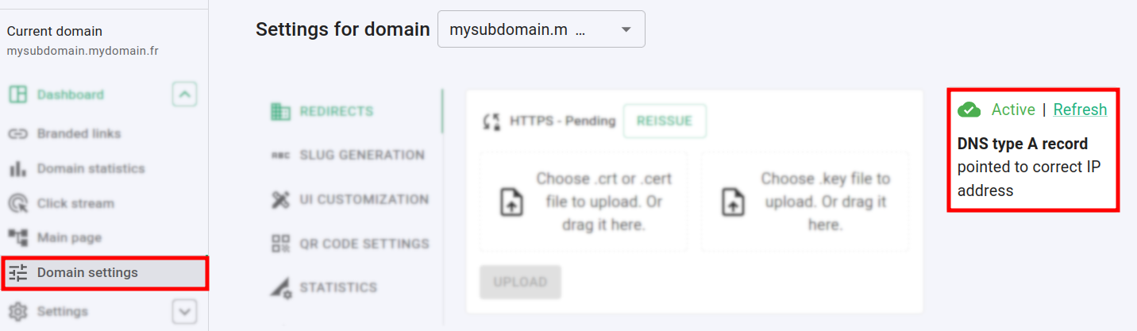1137x331 pixels.
Task: Click the Refresh link
Action: pyautogui.click(x=1080, y=110)
